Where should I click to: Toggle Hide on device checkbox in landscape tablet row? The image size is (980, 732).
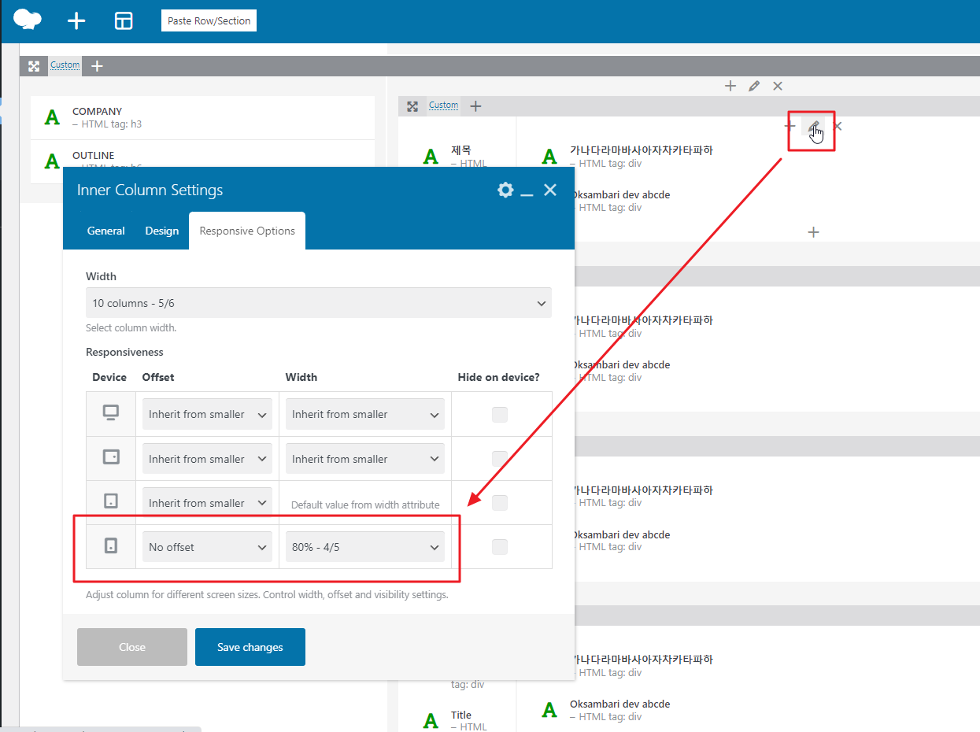coord(500,458)
